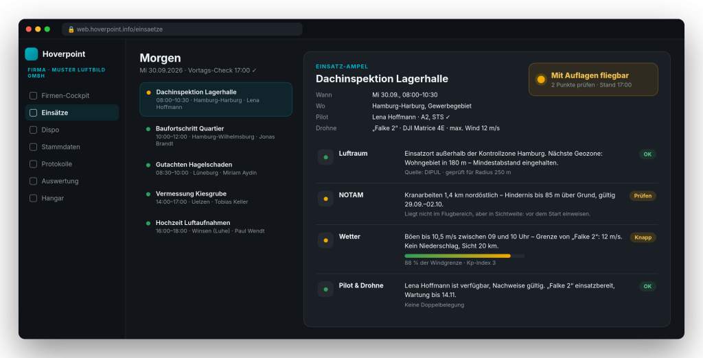
Task: Select Einsätze in the sidebar
Action: point(71,112)
